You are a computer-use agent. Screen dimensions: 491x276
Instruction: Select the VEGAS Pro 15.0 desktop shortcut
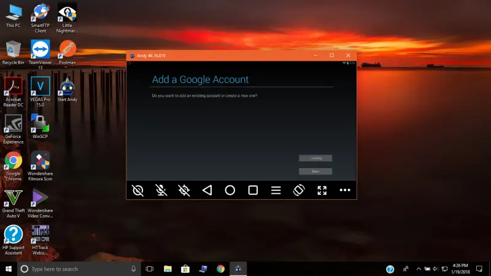coord(40,92)
